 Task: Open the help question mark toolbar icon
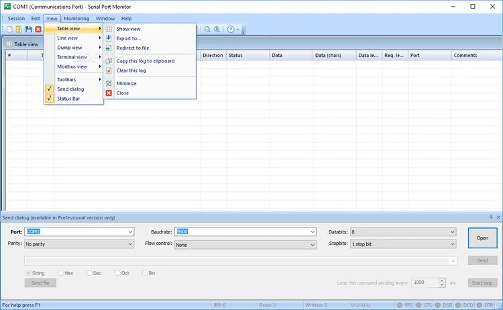(x=231, y=30)
